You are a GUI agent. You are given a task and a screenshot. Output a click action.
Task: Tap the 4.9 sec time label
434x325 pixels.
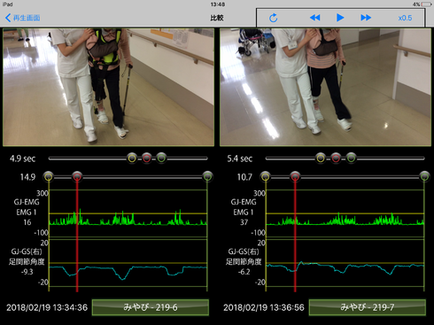[22, 159]
